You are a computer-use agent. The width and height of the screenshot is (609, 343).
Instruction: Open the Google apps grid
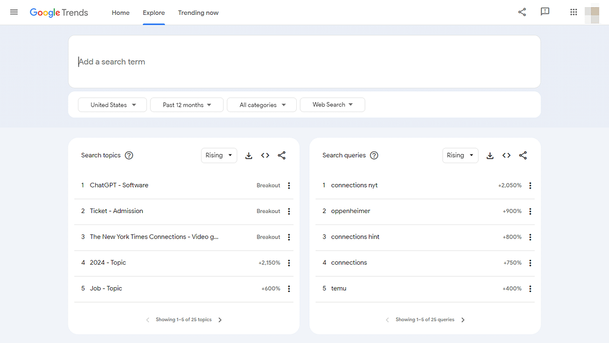click(x=573, y=12)
